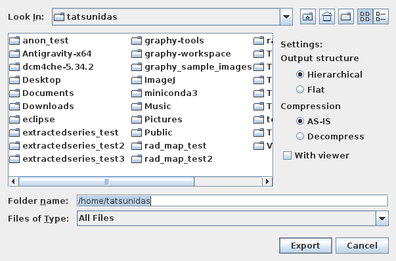This screenshot has height=261, width=396.
Task: Switch to Details view
Action: (381, 16)
